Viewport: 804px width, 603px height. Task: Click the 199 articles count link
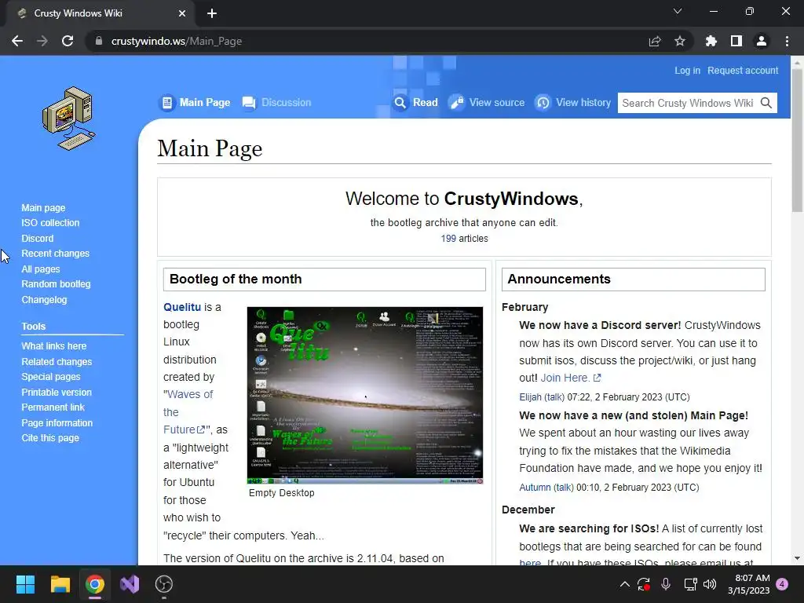coord(448,239)
